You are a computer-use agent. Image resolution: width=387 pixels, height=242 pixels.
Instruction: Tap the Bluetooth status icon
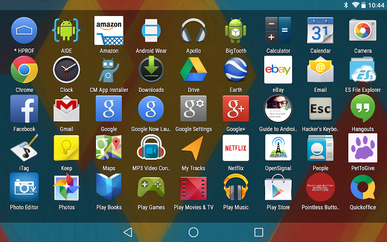[x=346, y=5]
